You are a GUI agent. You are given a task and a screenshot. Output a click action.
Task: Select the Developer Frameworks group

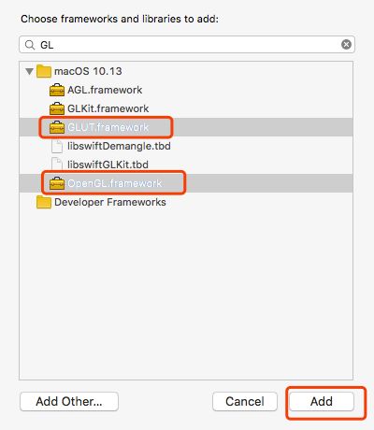point(186,202)
